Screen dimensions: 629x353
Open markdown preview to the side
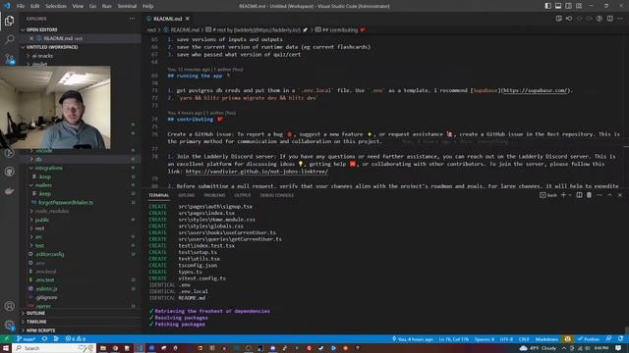(559, 19)
